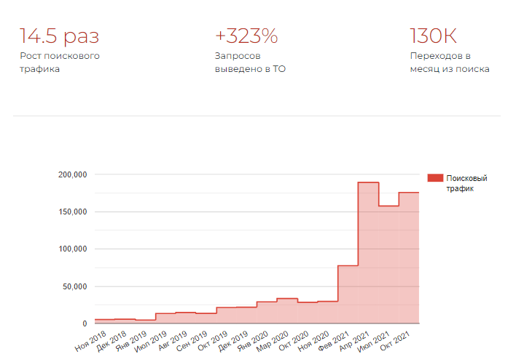Screen dimensions: 516x362
Task: Select the Поисковый трафик legend label
Action: point(466,183)
